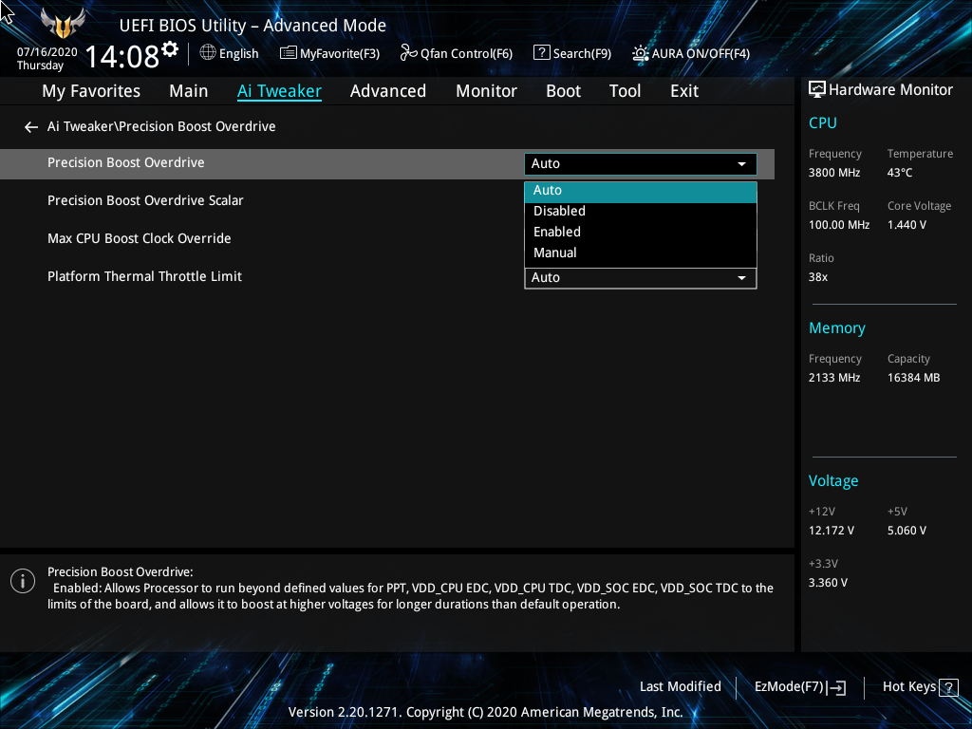
Task: Select the Ai Tweaker tab
Action: (279, 91)
